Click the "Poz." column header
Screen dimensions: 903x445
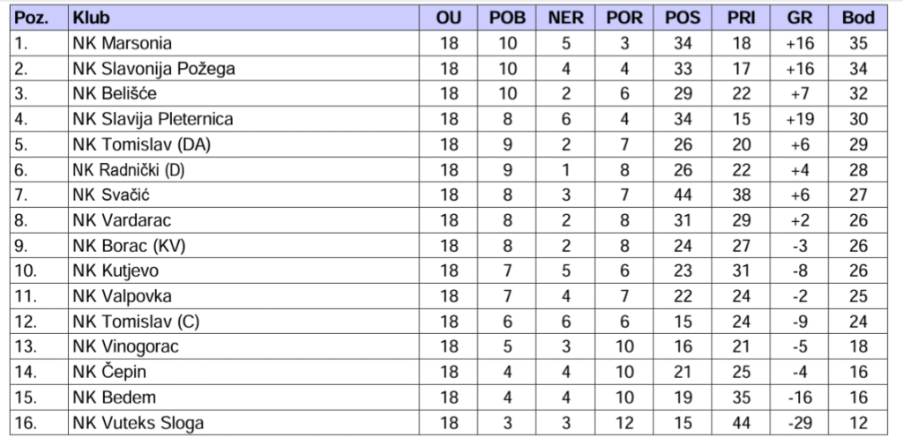point(32,18)
